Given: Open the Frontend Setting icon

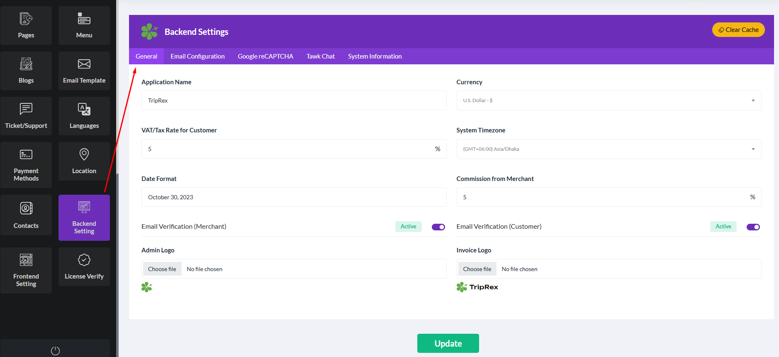Looking at the screenshot, I should click(x=26, y=260).
